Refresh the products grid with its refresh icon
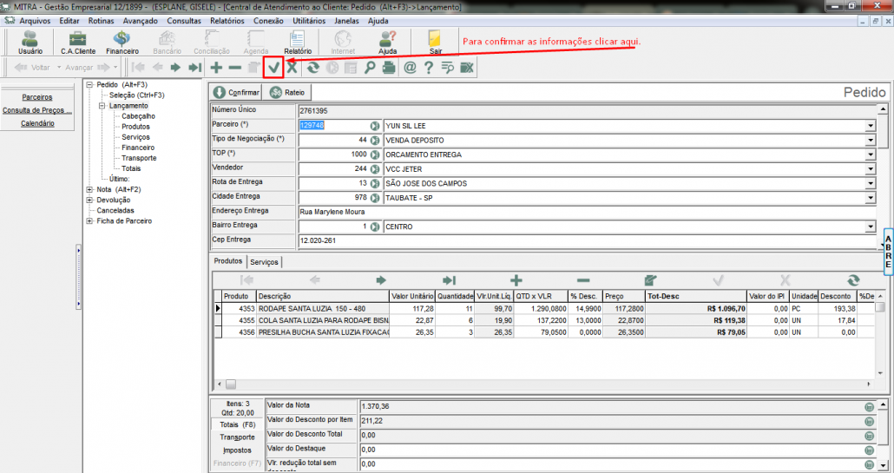 click(x=852, y=280)
